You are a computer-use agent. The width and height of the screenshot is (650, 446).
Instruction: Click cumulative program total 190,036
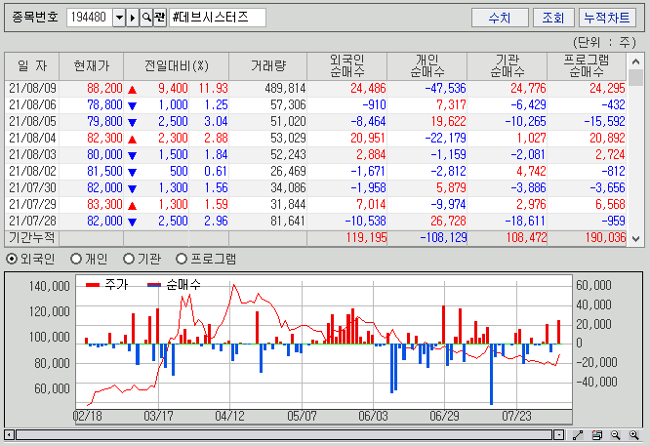pos(606,238)
